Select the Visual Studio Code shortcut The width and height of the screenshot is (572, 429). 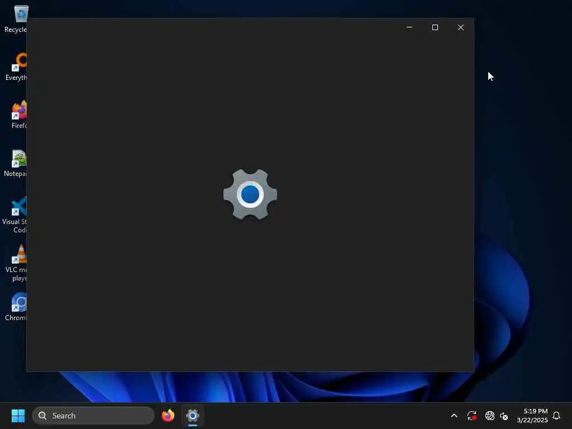pos(15,214)
